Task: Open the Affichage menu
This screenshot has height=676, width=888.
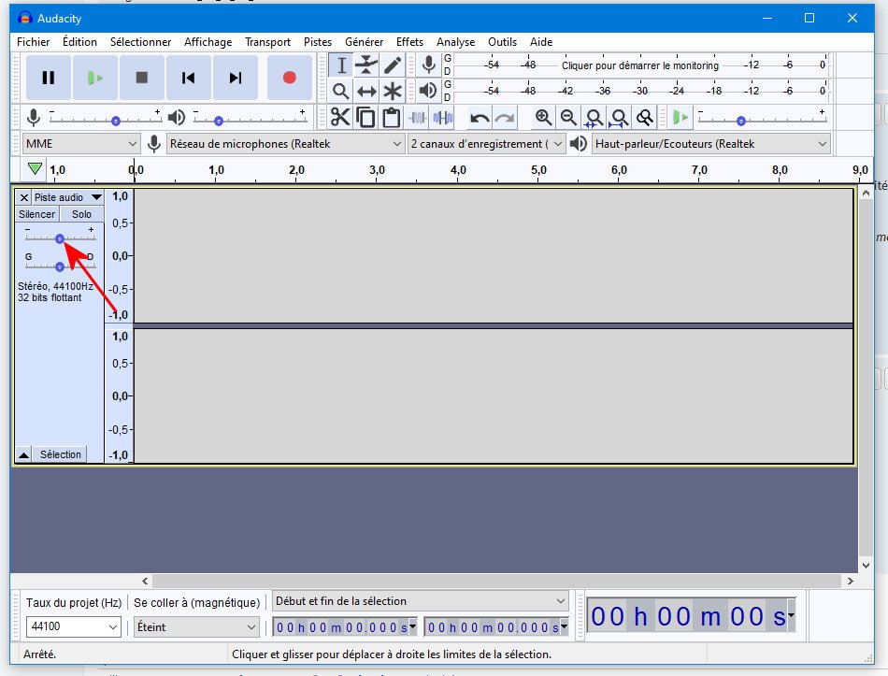Action: click(208, 42)
